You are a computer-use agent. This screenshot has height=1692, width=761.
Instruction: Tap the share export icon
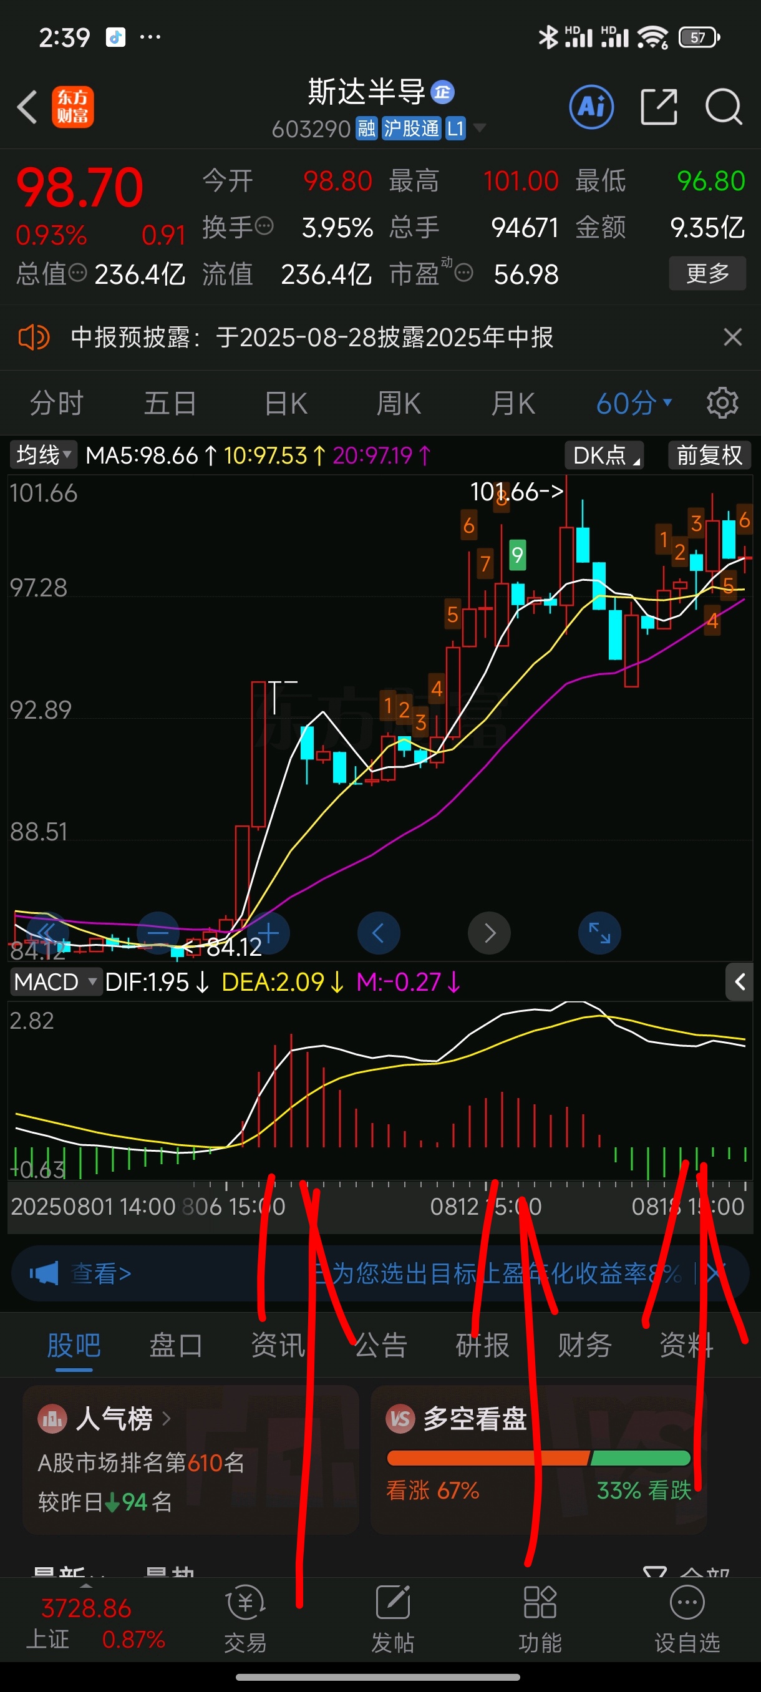[x=659, y=107]
